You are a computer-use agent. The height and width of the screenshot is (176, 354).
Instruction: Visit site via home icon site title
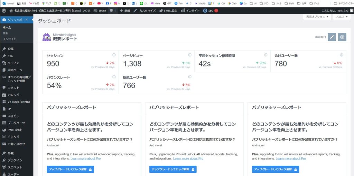[50, 11]
